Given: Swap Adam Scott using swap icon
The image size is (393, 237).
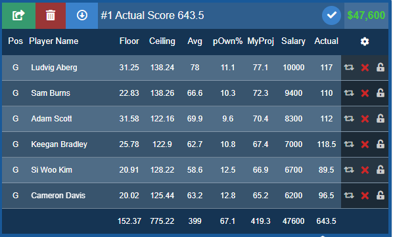Looking at the screenshot, I should 349,119.
